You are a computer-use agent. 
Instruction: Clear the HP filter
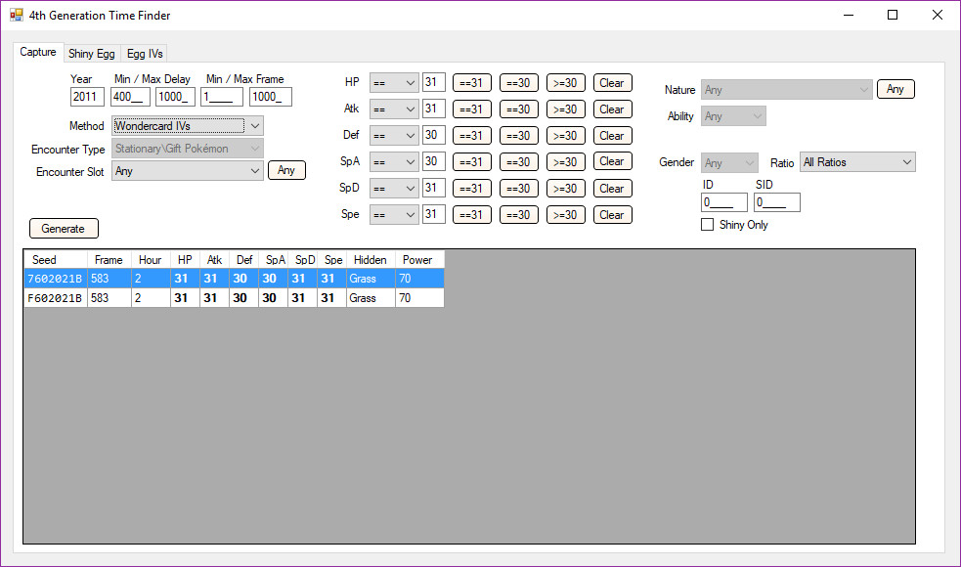point(612,83)
